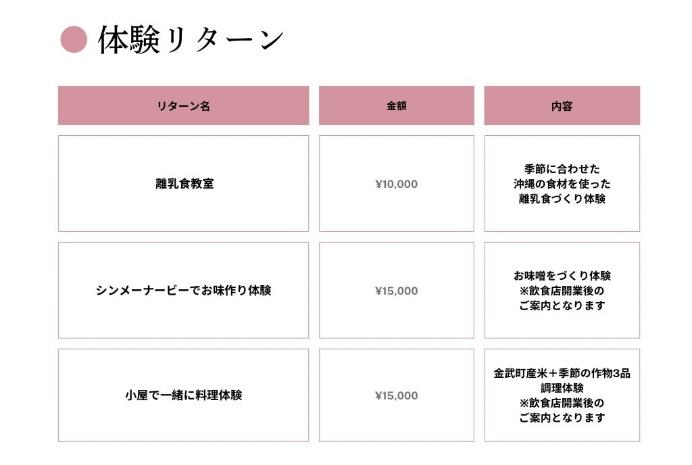Viewport: 692px width, 465px height.
Task: Click the 金武町産米＋季節の作物3品 text line
Action: point(562,373)
